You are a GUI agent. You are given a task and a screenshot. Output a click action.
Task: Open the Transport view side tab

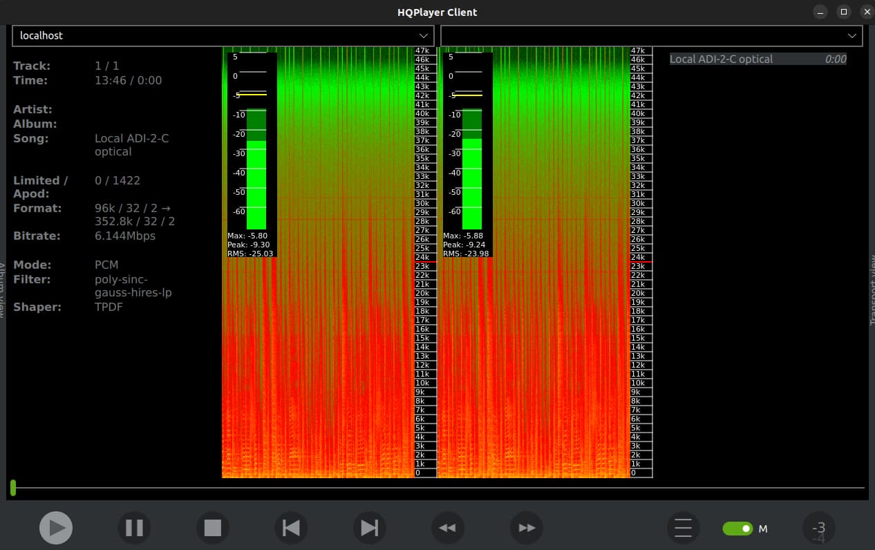pos(872,290)
